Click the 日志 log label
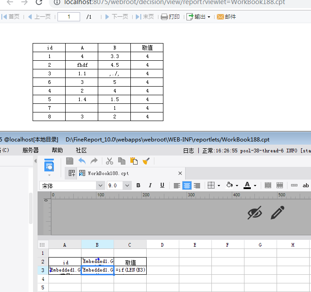The image size is (311, 292). click(188, 151)
